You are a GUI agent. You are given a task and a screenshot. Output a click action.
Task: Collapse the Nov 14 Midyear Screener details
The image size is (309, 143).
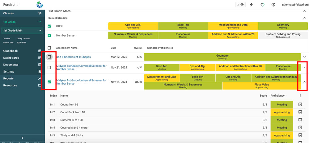pyautogui.click(x=304, y=82)
